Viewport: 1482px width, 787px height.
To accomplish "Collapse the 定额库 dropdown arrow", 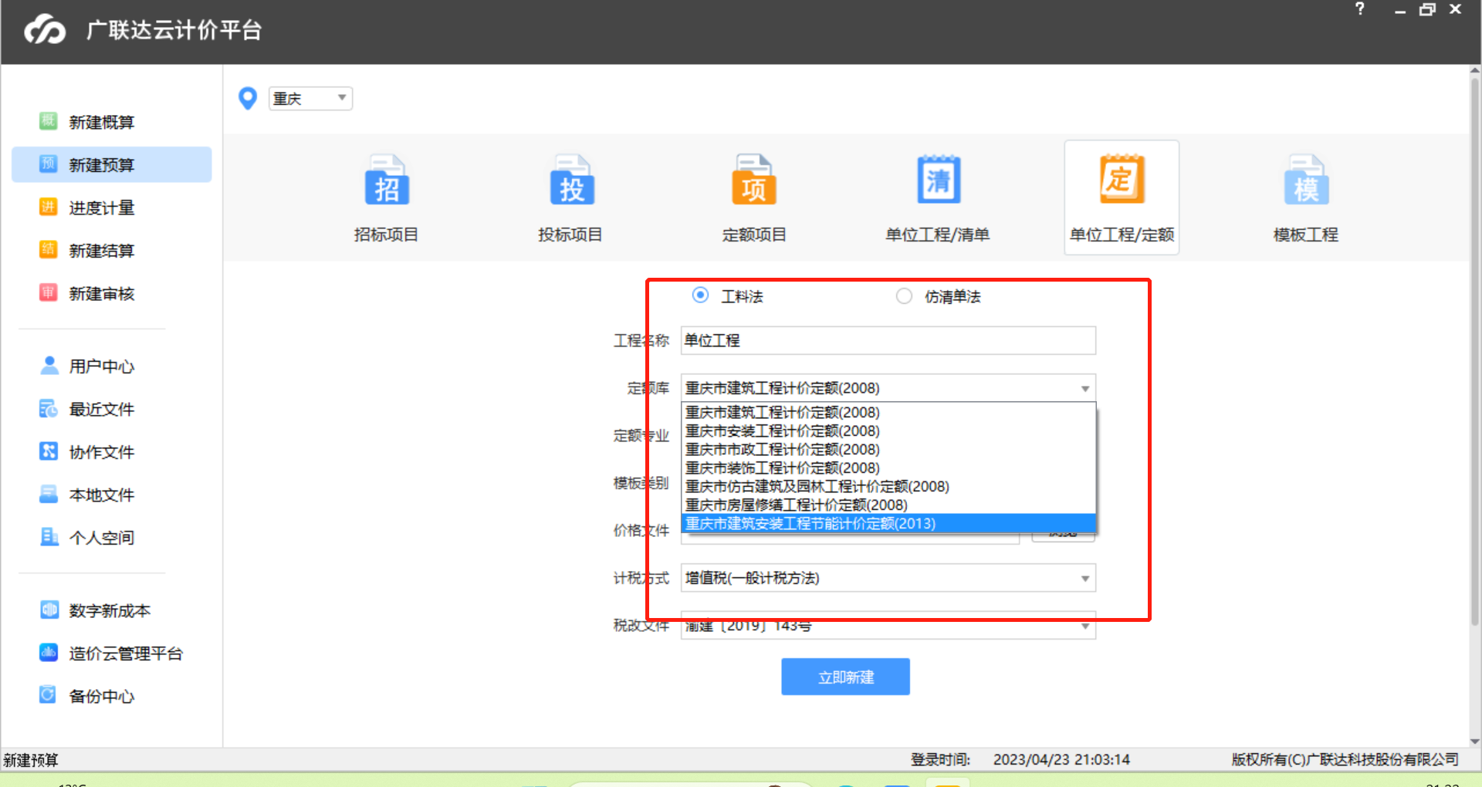I will 1084,388.
